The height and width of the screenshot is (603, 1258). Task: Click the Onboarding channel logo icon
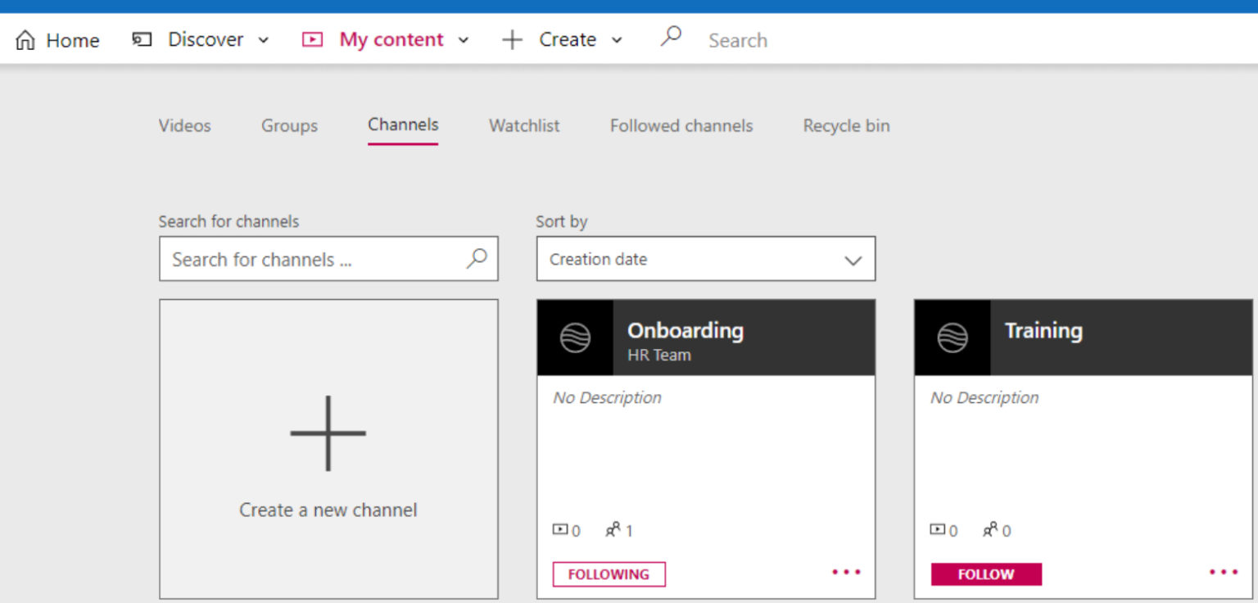coord(575,338)
